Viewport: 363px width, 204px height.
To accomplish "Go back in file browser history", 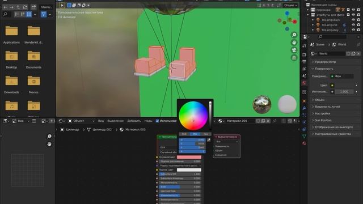I will coord(5,7).
